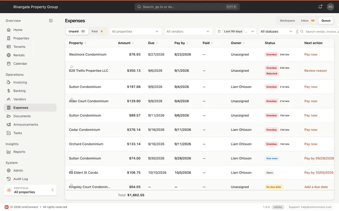
Task: Click Add a due date link
Action: 316,187
